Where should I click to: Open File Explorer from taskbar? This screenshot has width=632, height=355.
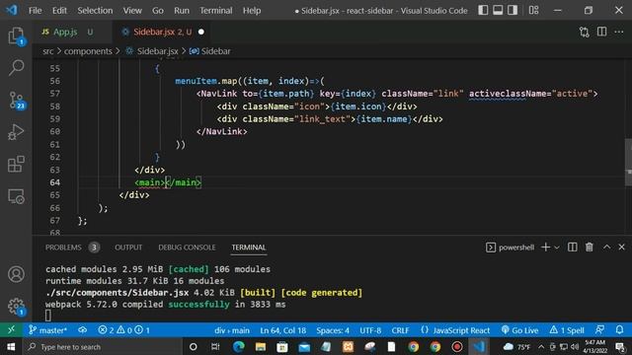(x=261, y=346)
